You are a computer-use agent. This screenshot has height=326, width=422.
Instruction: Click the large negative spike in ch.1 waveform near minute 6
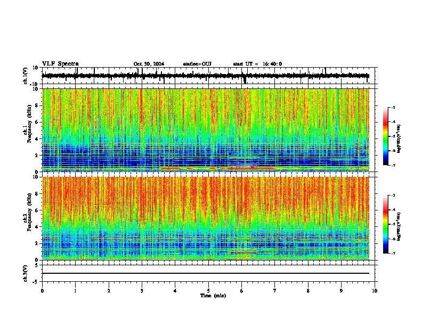245,80
